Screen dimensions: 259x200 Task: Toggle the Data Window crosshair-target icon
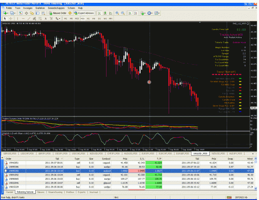tap(26, 13)
